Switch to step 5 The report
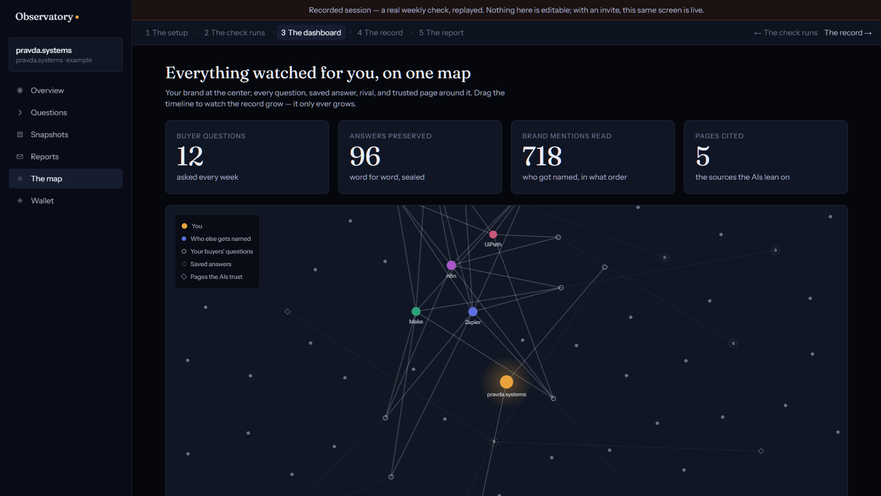This screenshot has width=881, height=496. point(441,33)
